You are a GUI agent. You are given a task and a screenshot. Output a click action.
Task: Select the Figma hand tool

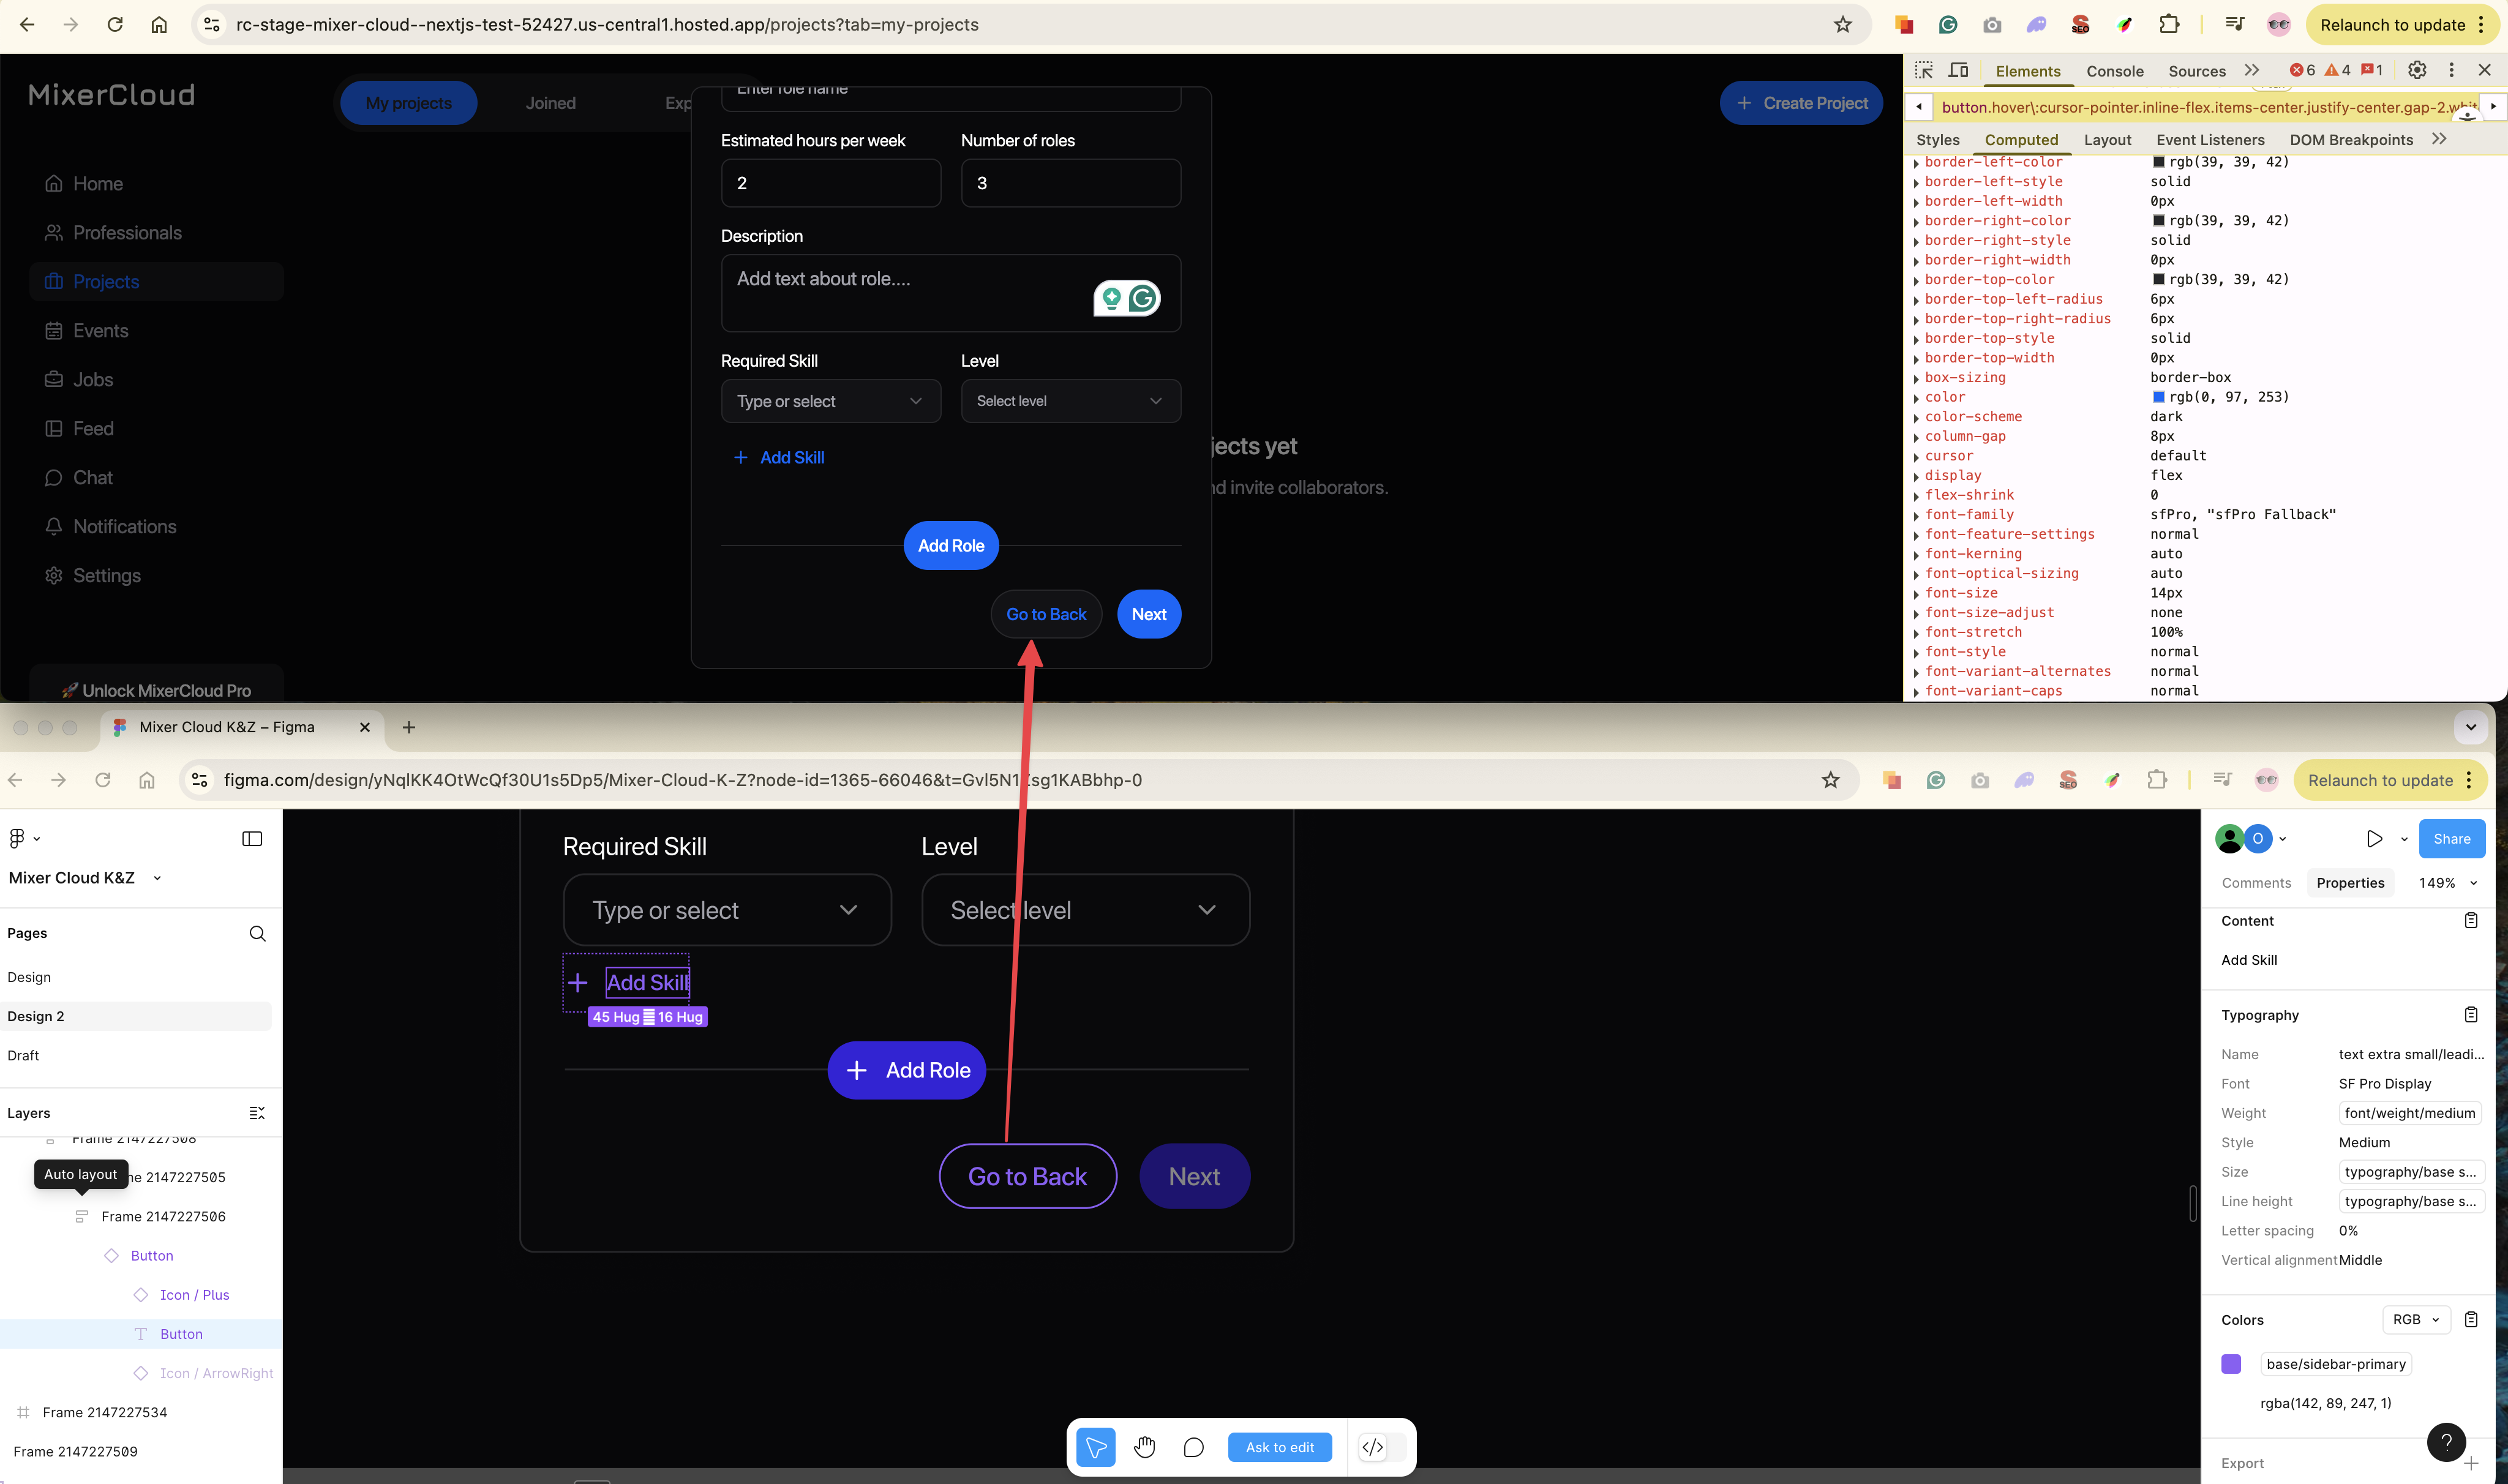click(1144, 1447)
